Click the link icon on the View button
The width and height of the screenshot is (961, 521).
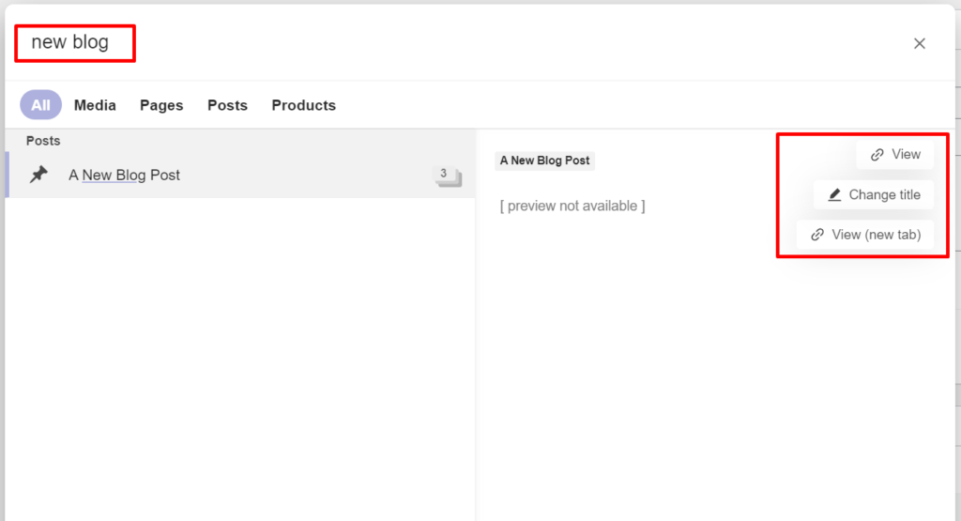click(x=877, y=155)
